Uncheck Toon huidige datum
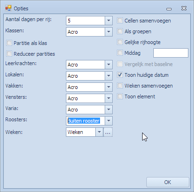 [x=120, y=75]
